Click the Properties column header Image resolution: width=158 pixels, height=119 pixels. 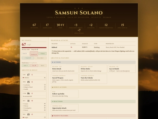click(x=110, y=44)
